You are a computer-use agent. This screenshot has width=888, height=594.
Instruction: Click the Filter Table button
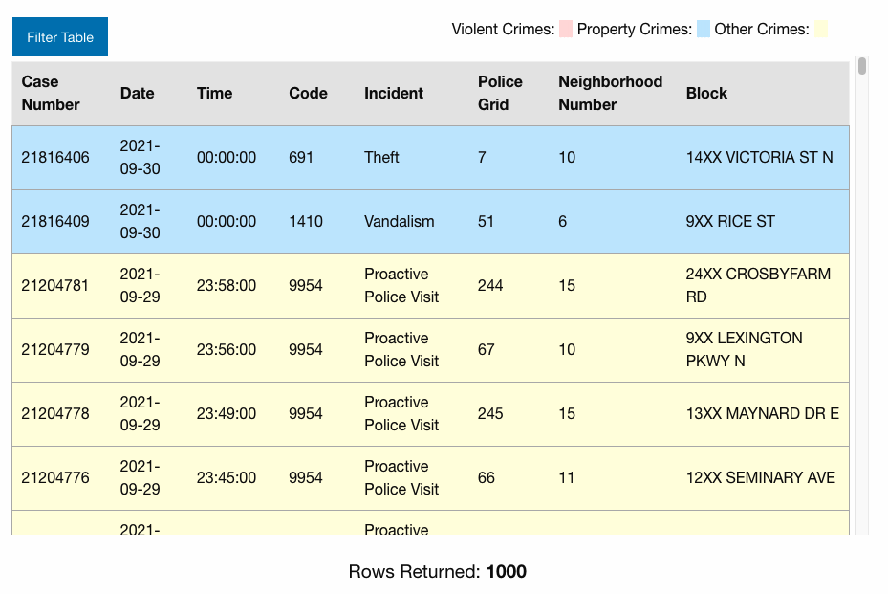60,37
